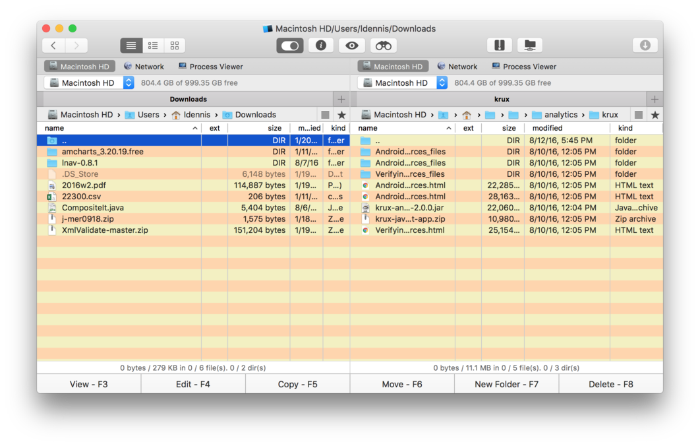Viewport: 700px width, 446px height.
Task: Sort right pane by kind column
Action: click(637, 128)
